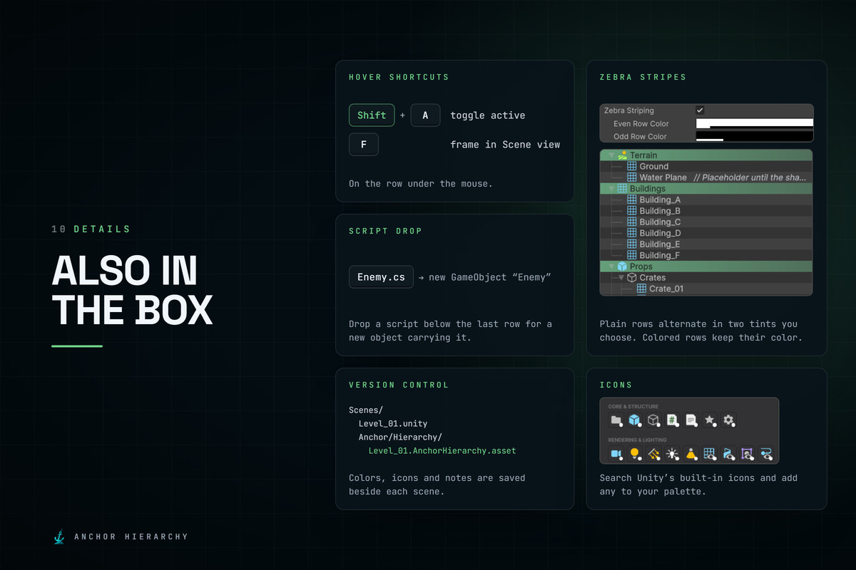The width and height of the screenshot is (856, 570).
Task: Pick the solid blue cube icon
Action: click(x=635, y=420)
